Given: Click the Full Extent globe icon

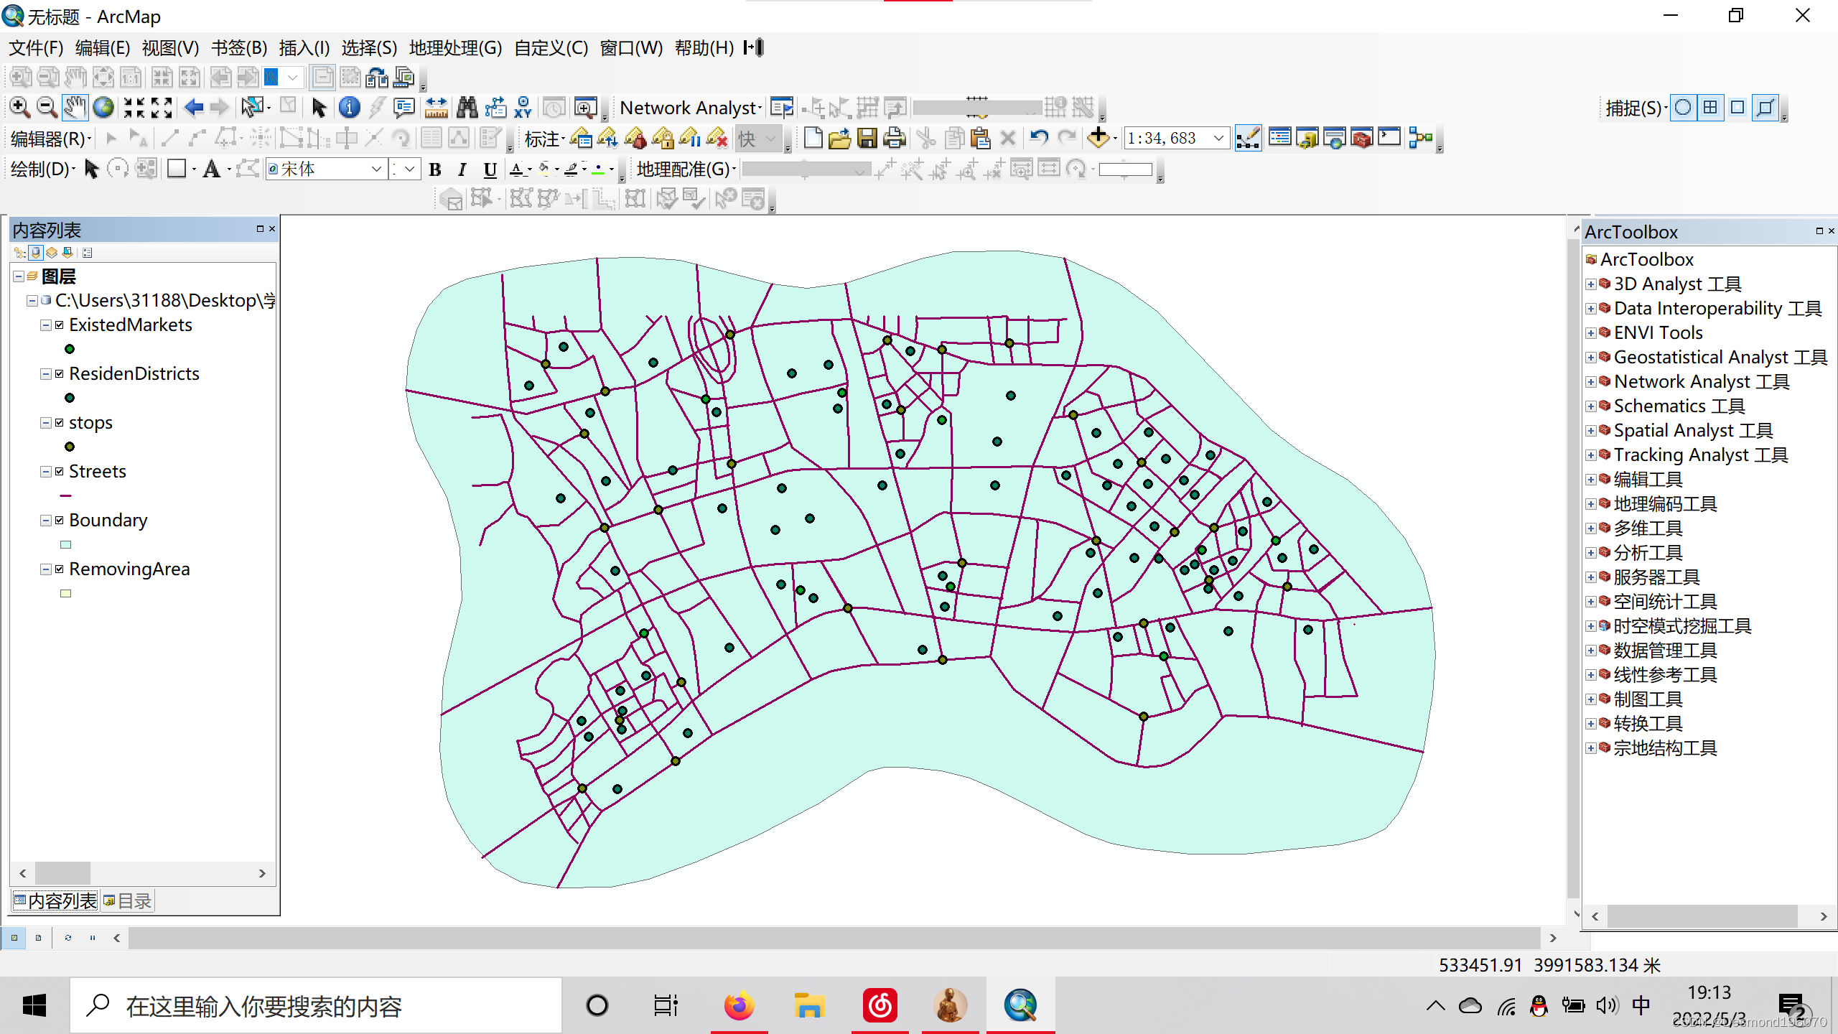Looking at the screenshot, I should point(103,108).
